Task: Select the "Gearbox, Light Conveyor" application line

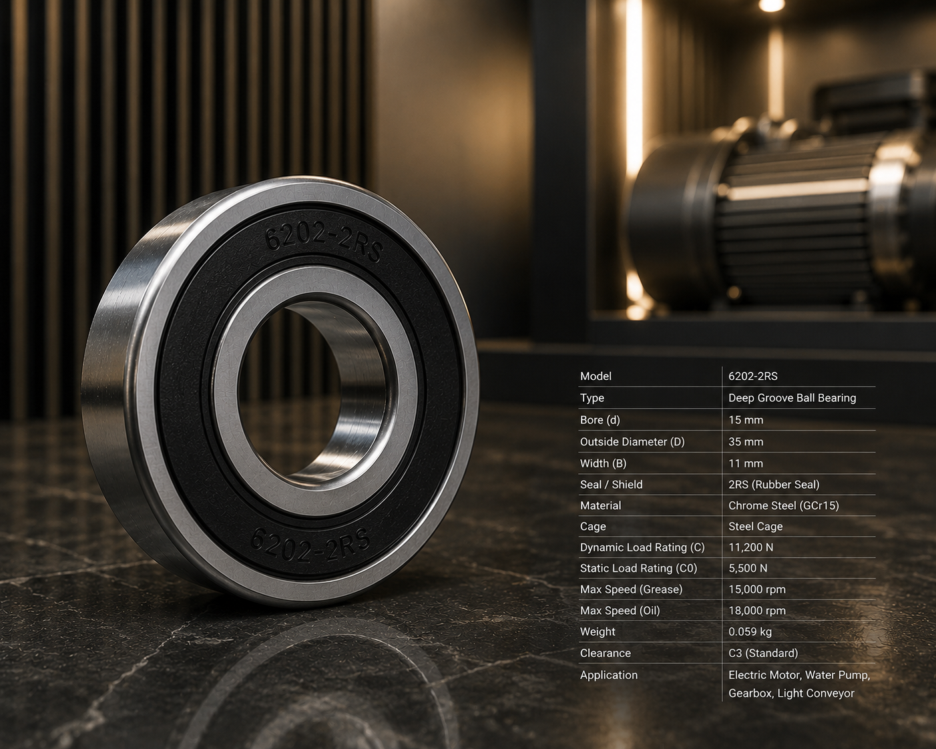Action: 791,694
